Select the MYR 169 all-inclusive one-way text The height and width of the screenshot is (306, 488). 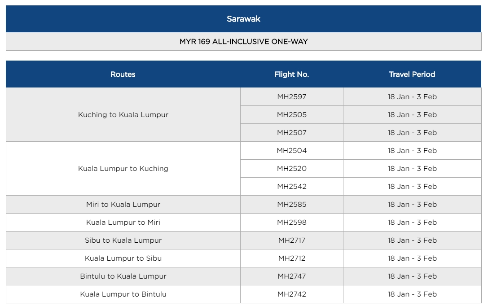243,42
